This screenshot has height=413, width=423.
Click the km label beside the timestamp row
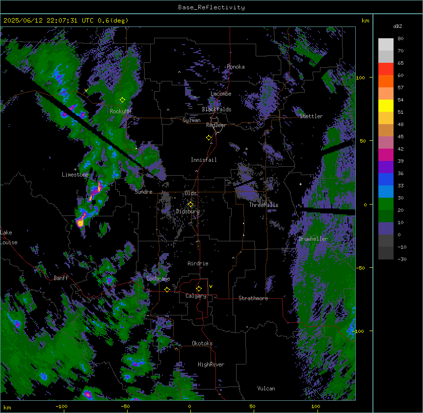(x=366, y=21)
